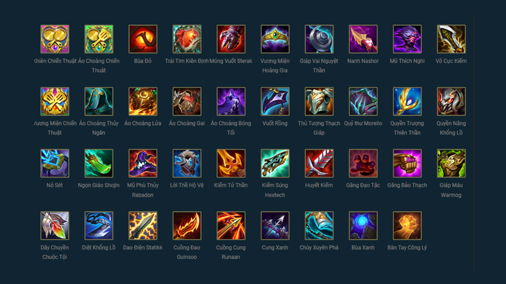Viewport: 506px width, 284px height.
Task: Click the Bàn Tay Công Lý icon
Action: (x=407, y=226)
